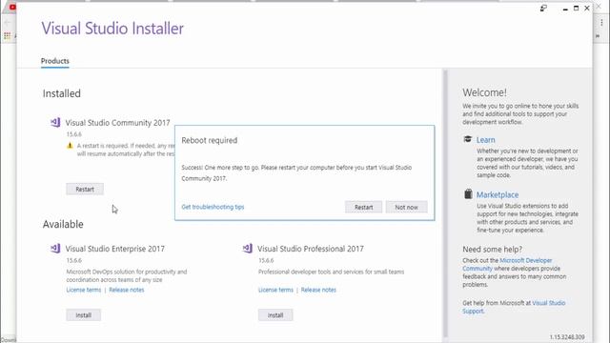Click the Installed section heading
610x343 pixels.
(62, 93)
